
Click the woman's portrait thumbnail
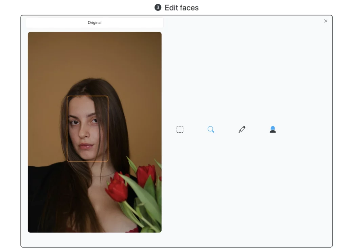[95, 132]
